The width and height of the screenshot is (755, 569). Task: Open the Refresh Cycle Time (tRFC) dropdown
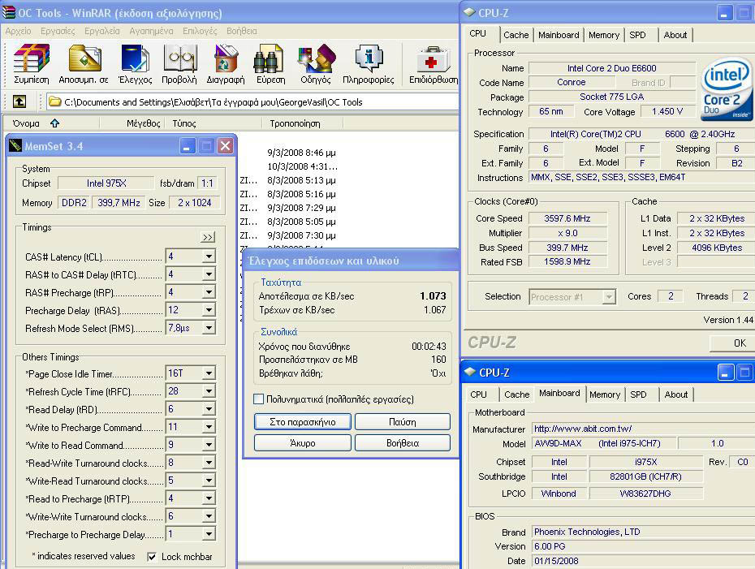pyautogui.click(x=209, y=391)
